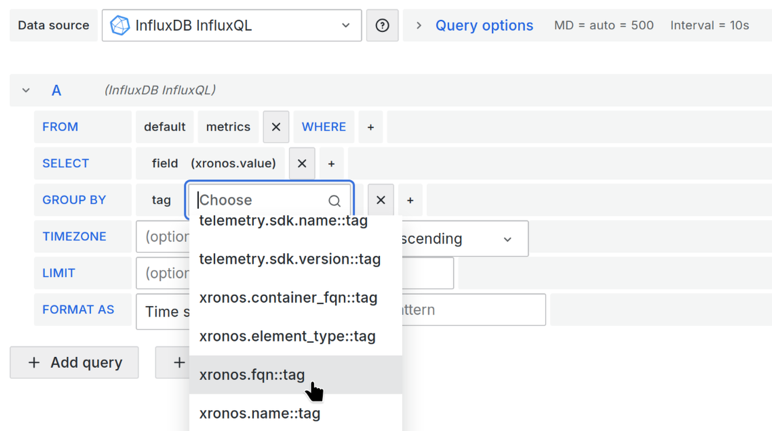
Task: Open the InfluxDB InfluxQL data source dropdown
Action: (x=231, y=25)
